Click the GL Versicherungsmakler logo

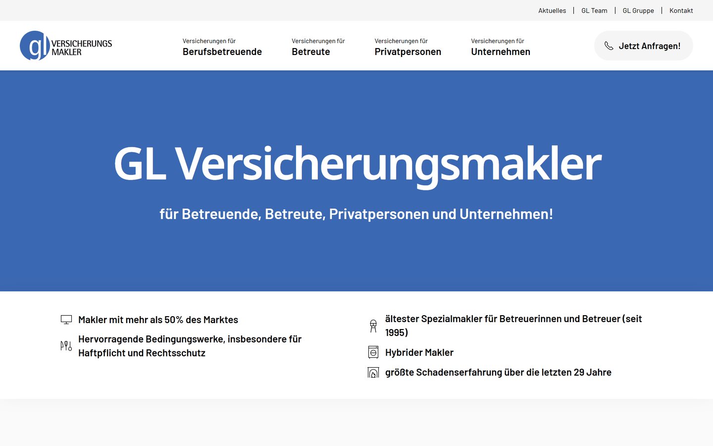pos(66,46)
